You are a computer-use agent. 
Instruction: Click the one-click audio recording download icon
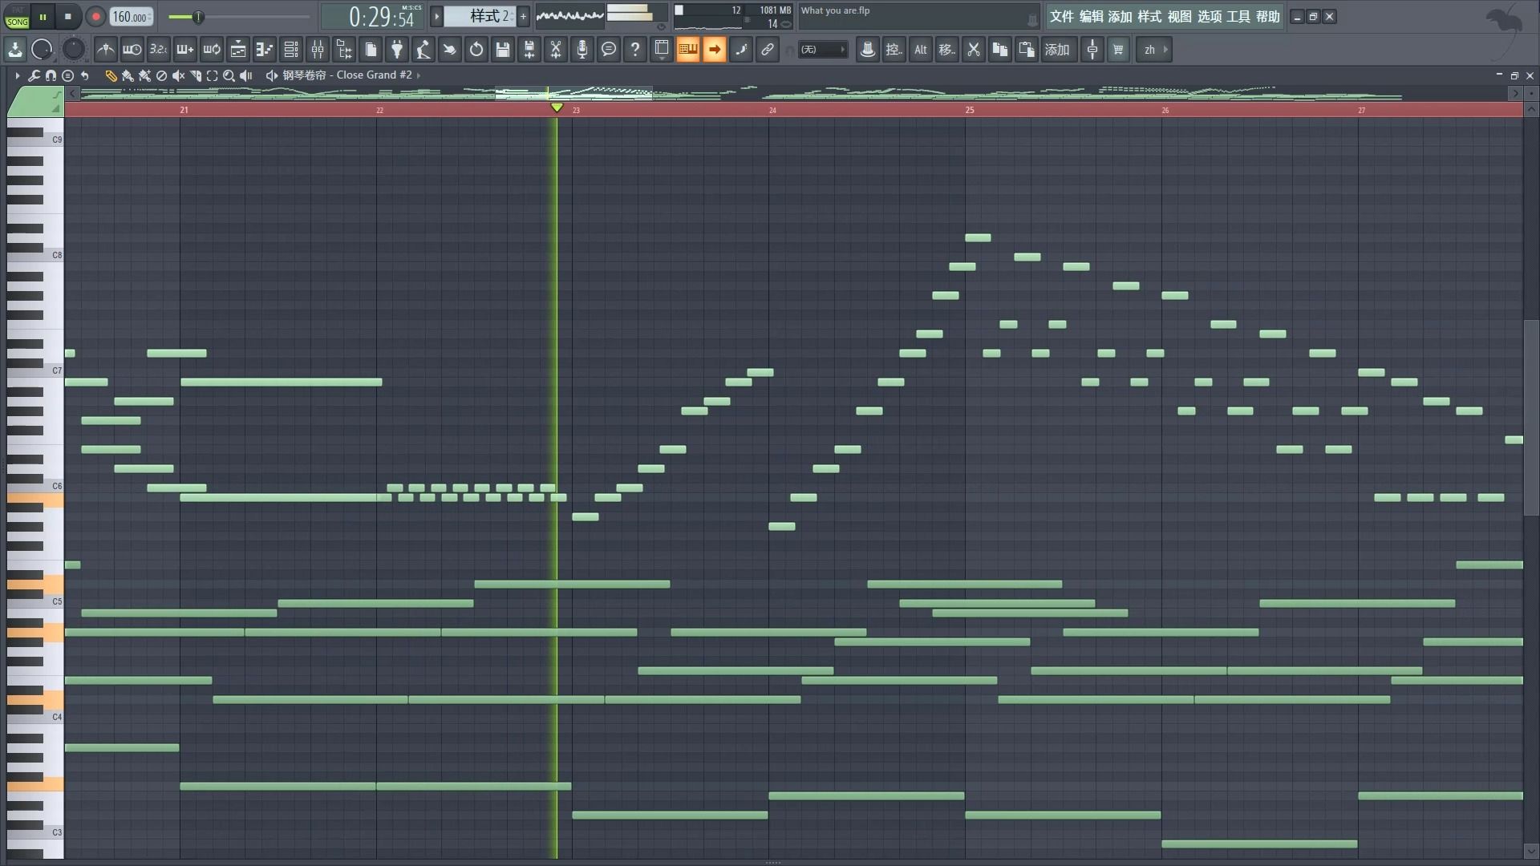point(15,50)
